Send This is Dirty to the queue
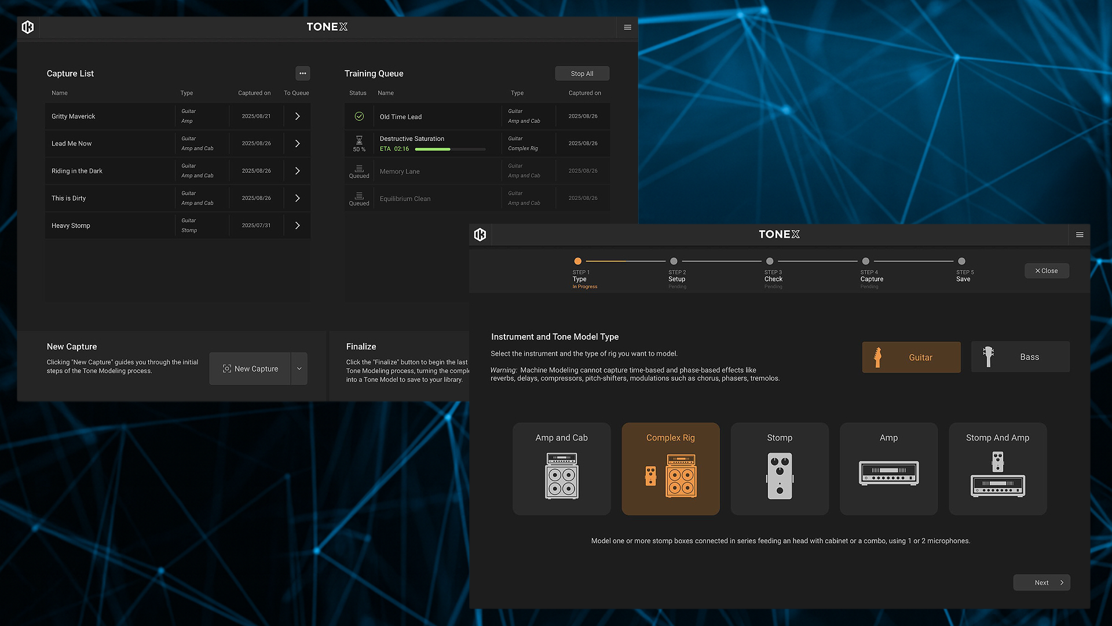The height and width of the screenshot is (626, 1112). tap(298, 198)
